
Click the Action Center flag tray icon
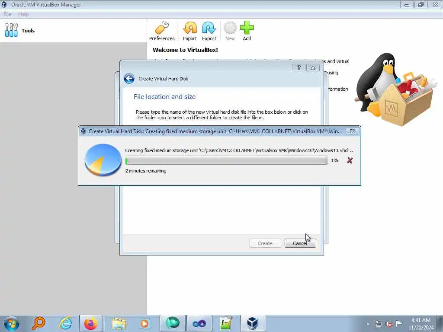[x=399, y=323]
